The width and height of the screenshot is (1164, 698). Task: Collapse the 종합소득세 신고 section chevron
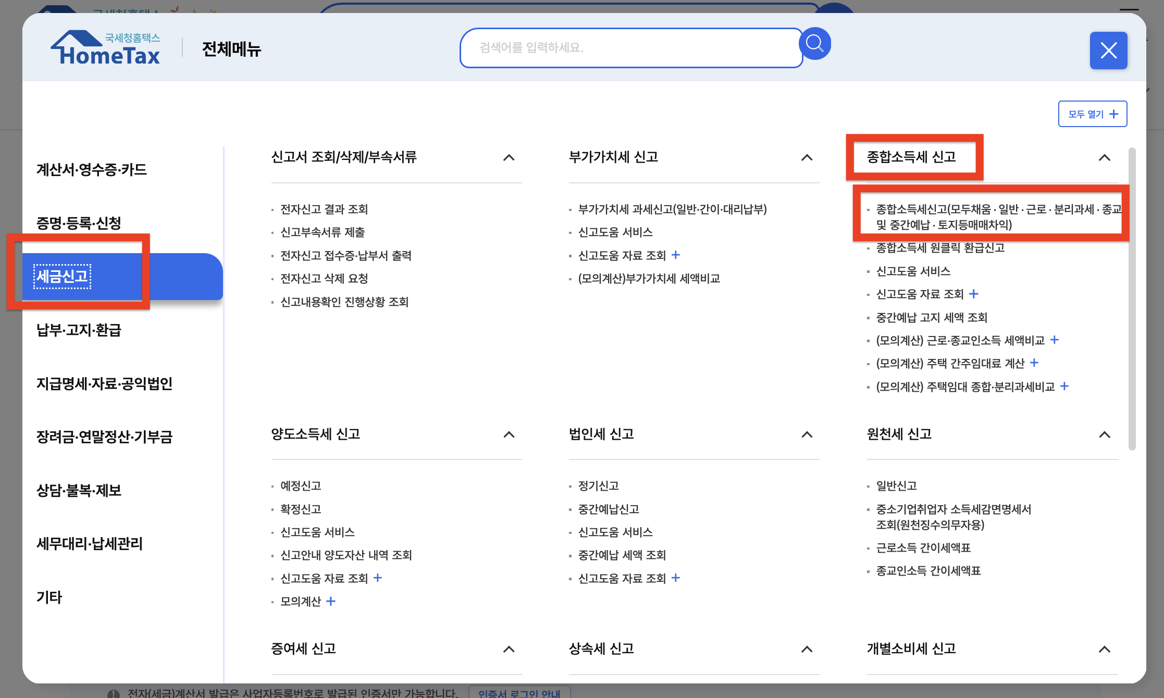pos(1104,157)
